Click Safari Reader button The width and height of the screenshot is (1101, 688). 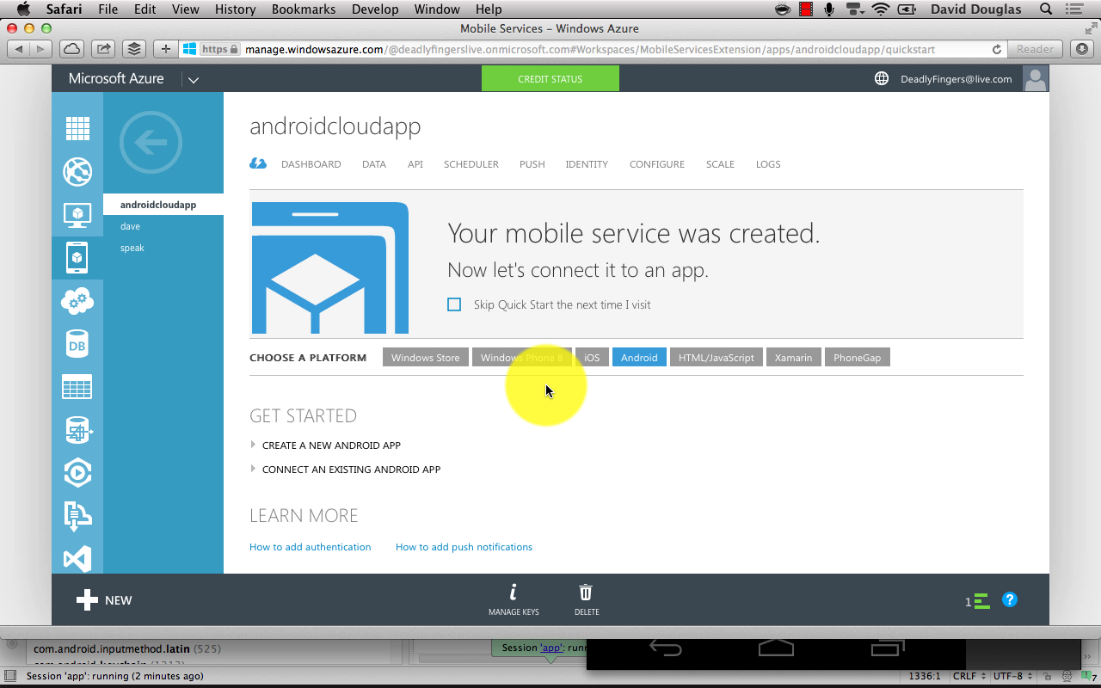[1035, 49]
